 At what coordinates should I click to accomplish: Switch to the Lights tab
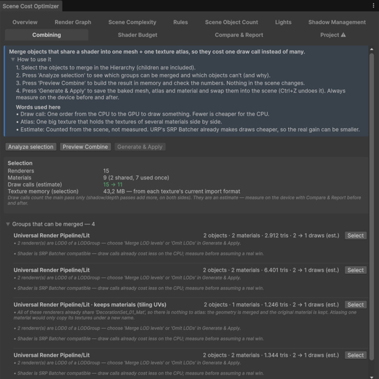coord(283,22)
